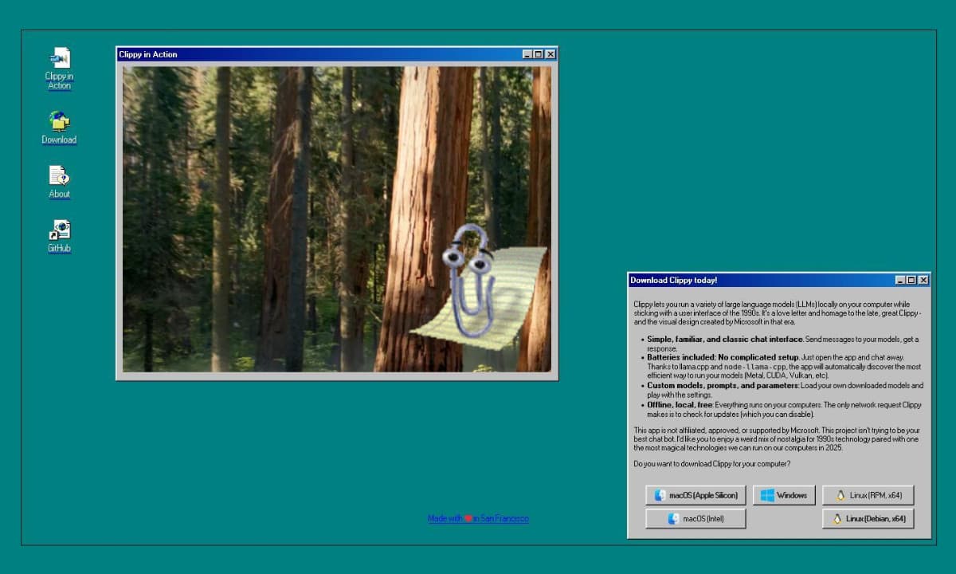Minimize the Clippy in Action window

pos(527,54)
